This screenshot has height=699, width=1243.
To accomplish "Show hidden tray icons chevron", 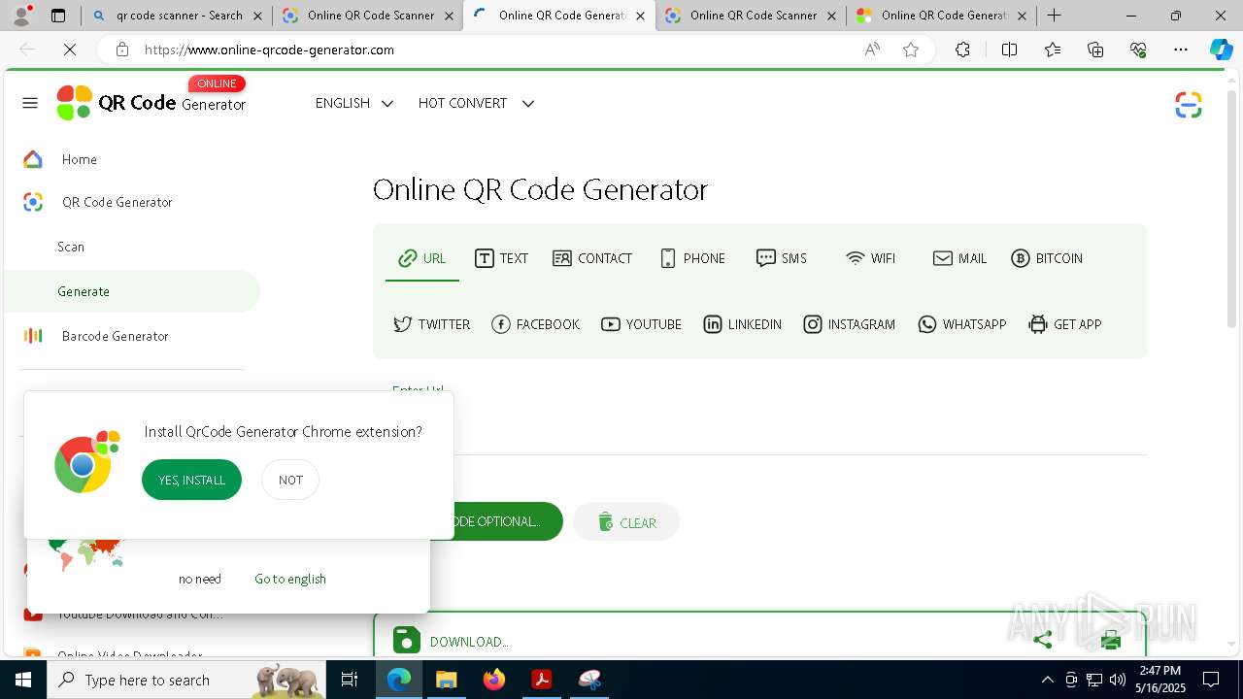I will (1047, 680).
